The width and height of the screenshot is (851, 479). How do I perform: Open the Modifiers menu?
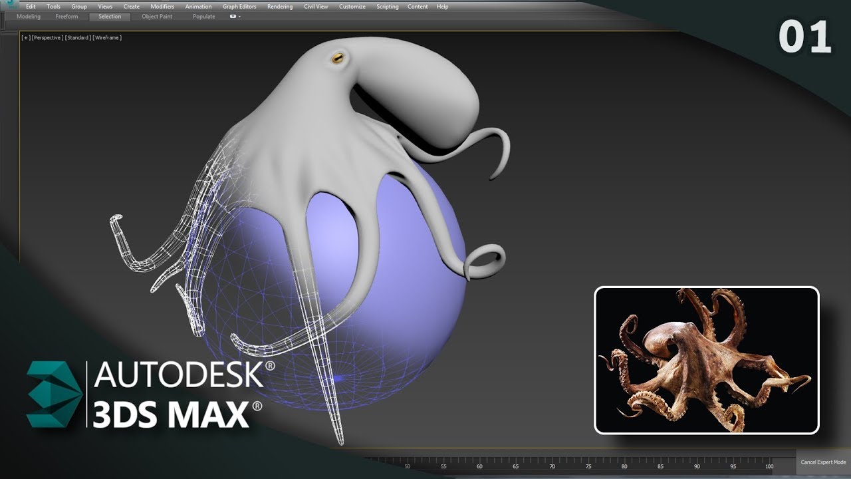click(162, 7)
